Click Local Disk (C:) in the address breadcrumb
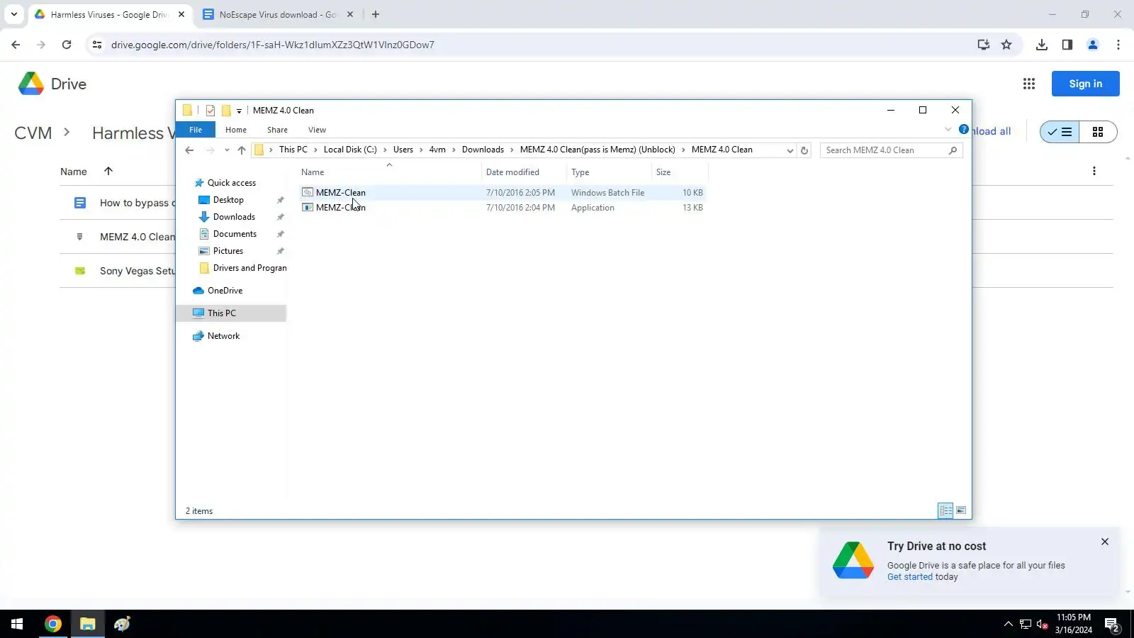This screenshot has height=638, width=1134. point(350,150)
